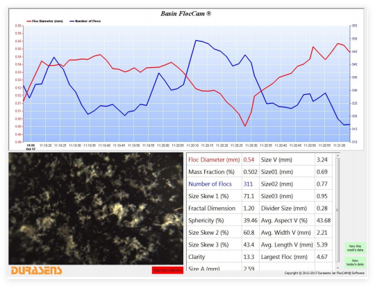Click the Divider Size value 0.28
The image size is (375, 286).
click(322, 208)
